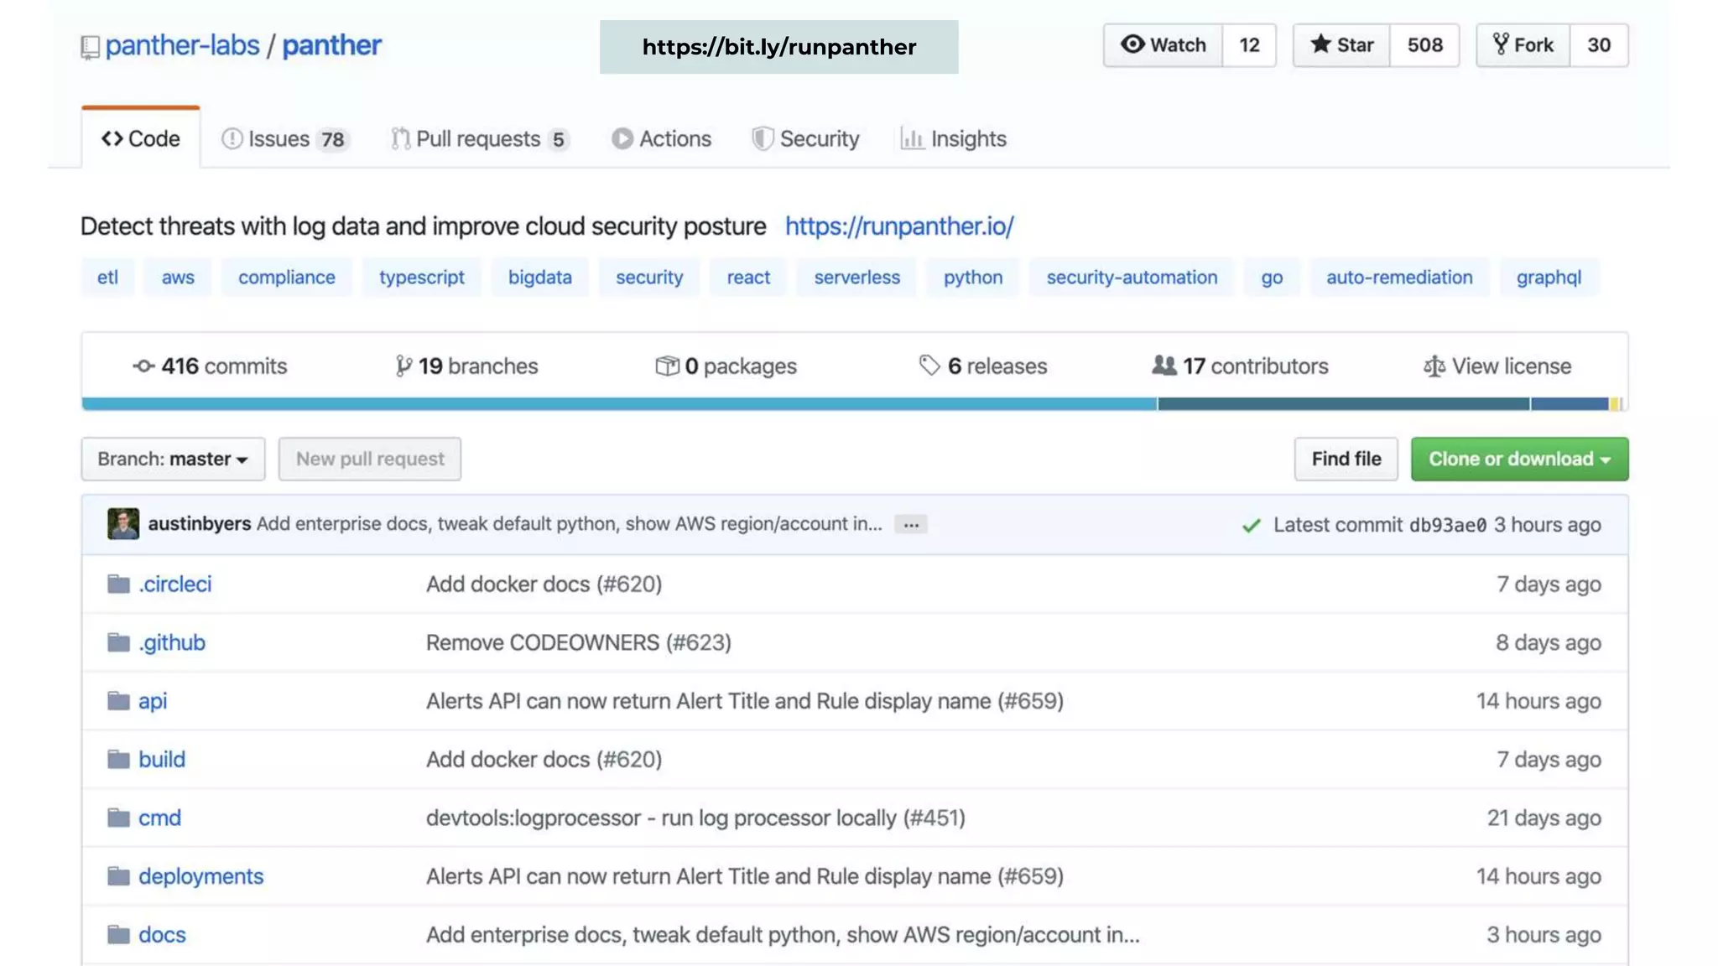The image size is (1718, 966).
Task: Click the releases tag icon
Action: [929, 366]
